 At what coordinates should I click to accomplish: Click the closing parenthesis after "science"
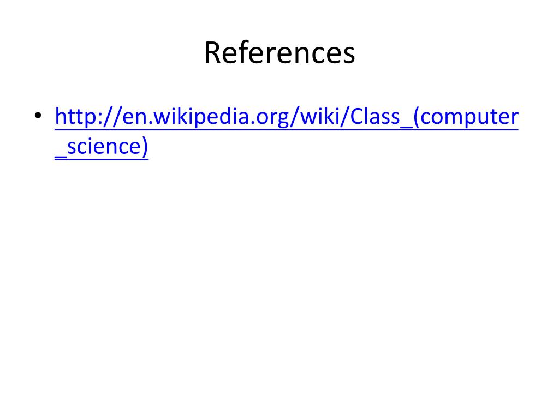(145, 146)
